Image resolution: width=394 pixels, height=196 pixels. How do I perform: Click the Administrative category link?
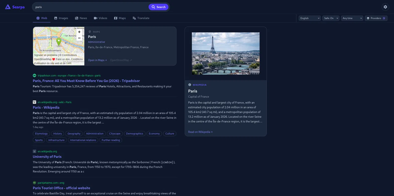click(96, 42)
